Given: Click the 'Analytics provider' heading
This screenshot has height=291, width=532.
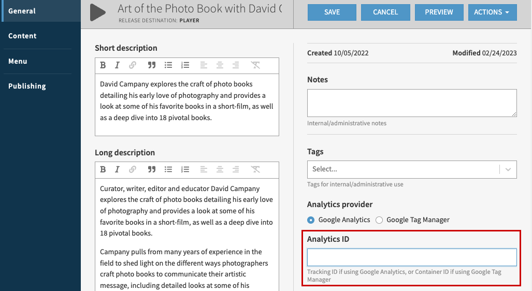Looking at the screenshot, I should click(x=340, y=205).
